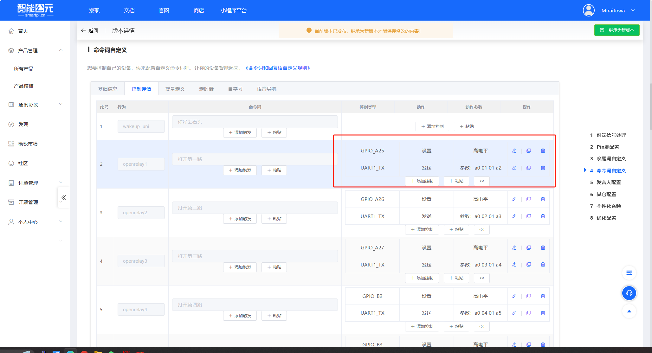Edit the GPIO_A25 control row
The width and height of the screenshot is (652, 353).
514,151
